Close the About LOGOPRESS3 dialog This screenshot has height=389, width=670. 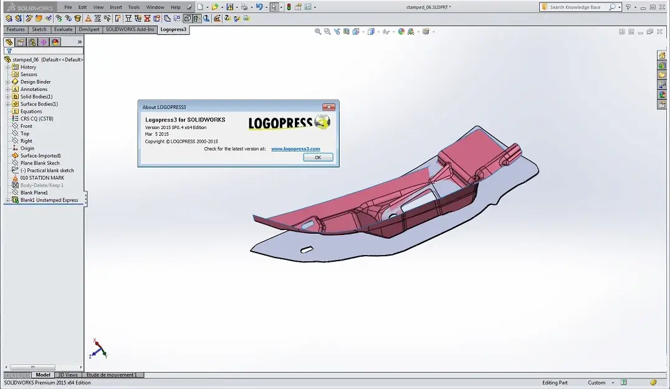click(328, 107)
